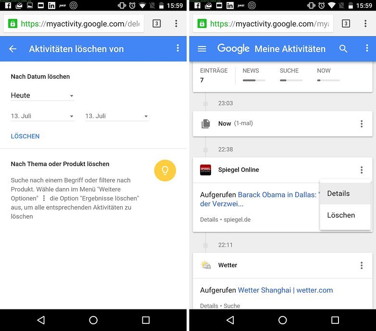Open Wetter Shanghai | wetter.com link

pyautogui.click(x=285, y=290)
